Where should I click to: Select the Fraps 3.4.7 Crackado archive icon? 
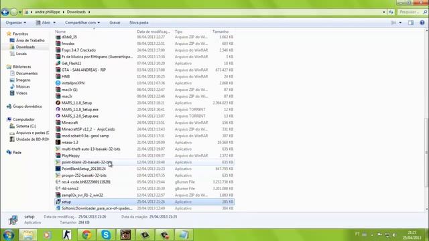[58, 50]
